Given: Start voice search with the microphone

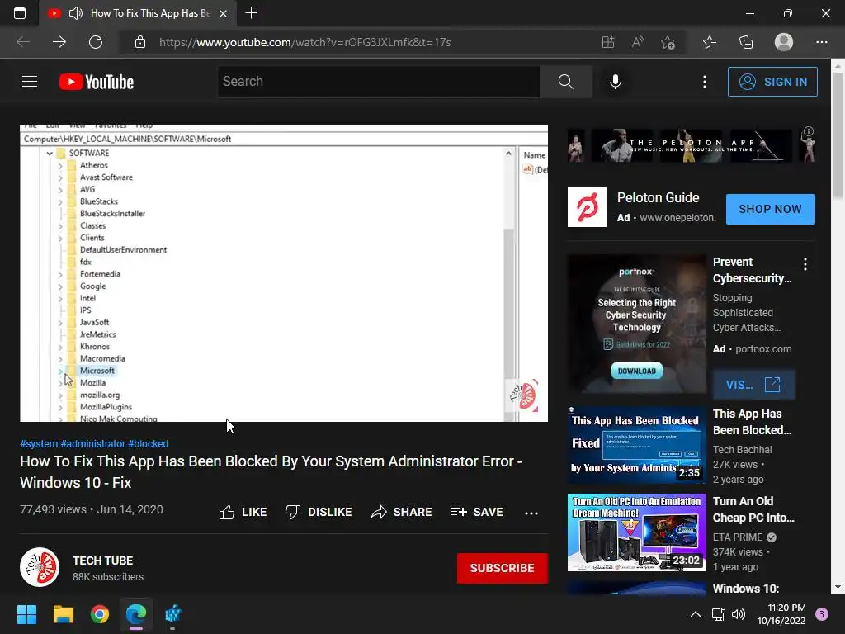Looking at the screenshot, I should (615, 82).
